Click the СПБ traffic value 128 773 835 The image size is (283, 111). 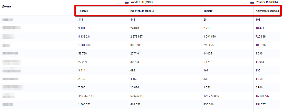click(211, 96)
